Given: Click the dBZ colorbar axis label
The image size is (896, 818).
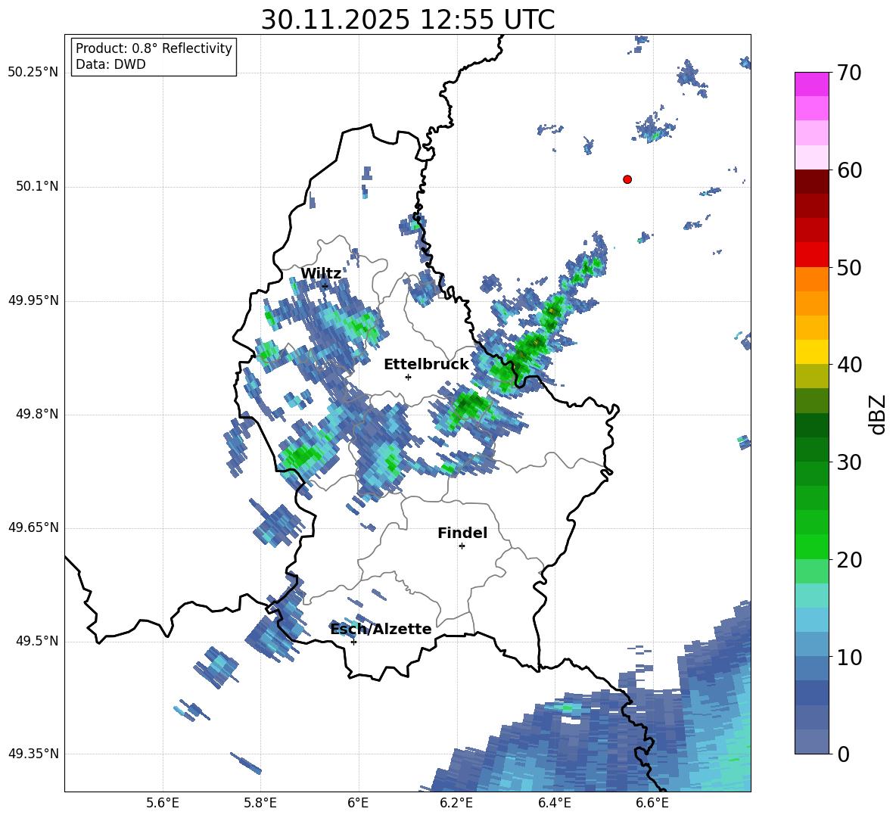Looking at the screenshot, I should click(877, 414).
